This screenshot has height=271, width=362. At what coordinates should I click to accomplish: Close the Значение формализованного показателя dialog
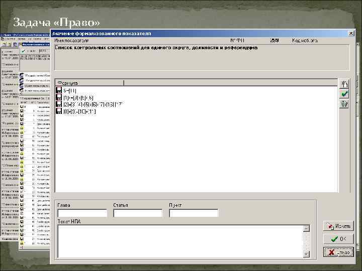351,34
